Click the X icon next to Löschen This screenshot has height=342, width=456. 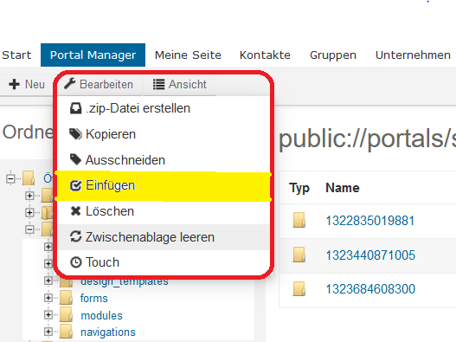point(75,211)
